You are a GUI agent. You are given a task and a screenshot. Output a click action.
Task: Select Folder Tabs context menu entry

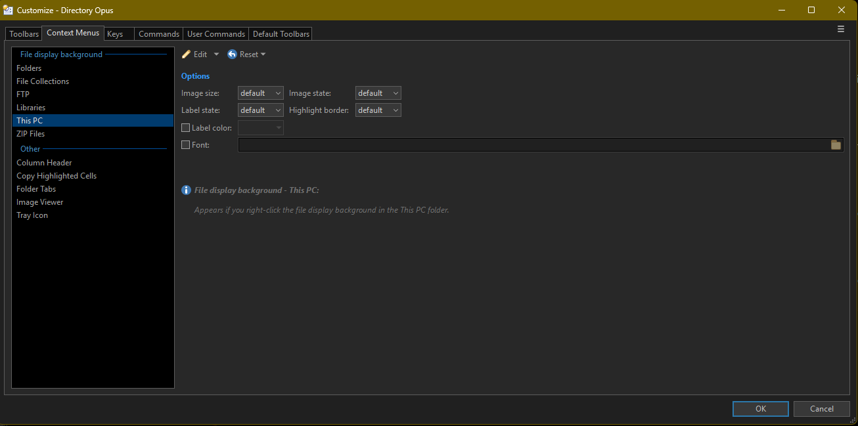pyautogui.click(x=36, y=189)
